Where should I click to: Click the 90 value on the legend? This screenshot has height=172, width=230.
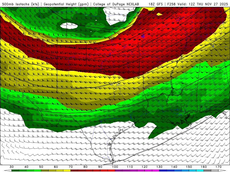click(x=100, y=167)
